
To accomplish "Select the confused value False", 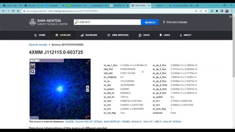I will [x=173, y=113].
